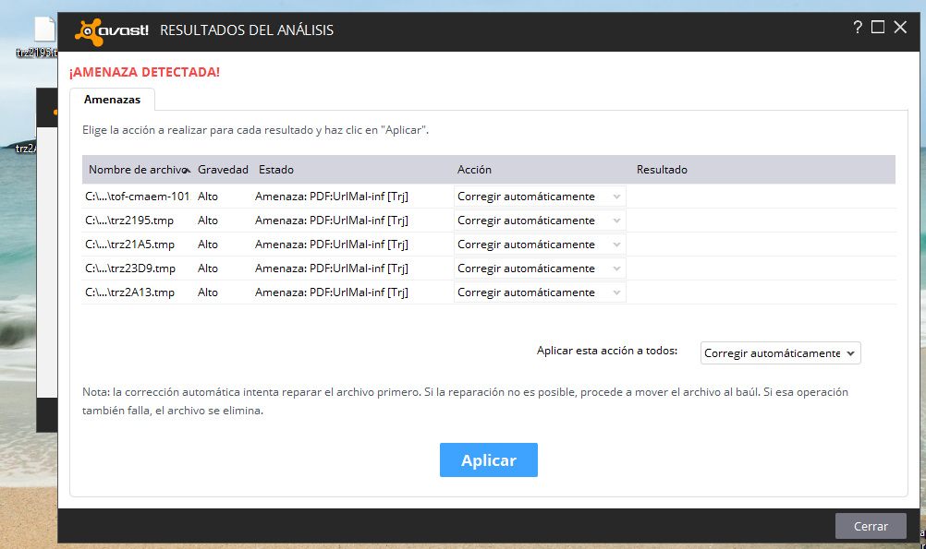Sort by Nombre de archivo column
Image resolution: width=926 pixels, height=549 pixels.
point(139,170)
